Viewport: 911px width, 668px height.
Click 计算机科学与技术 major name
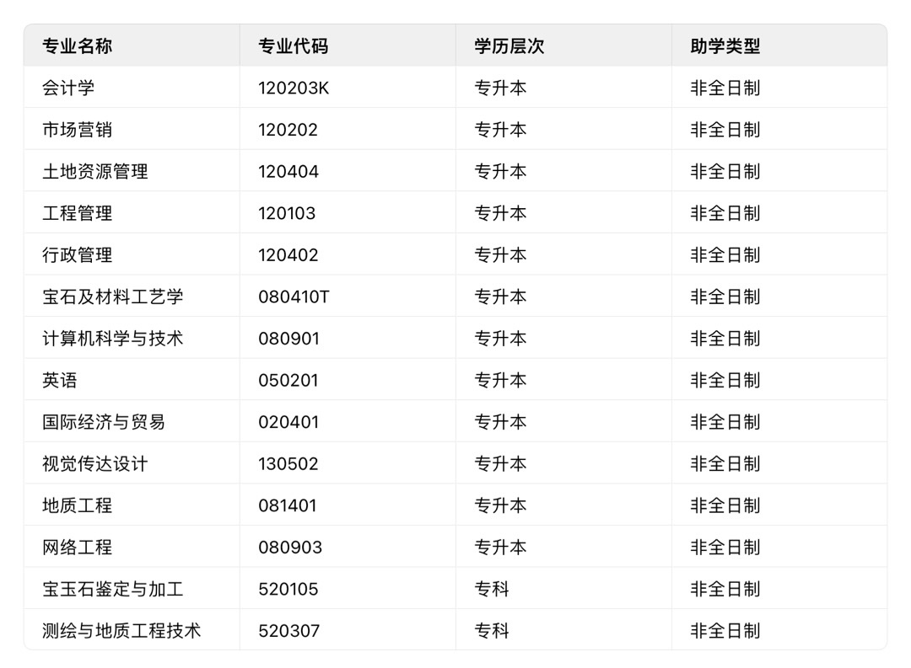tap(113, 339)
